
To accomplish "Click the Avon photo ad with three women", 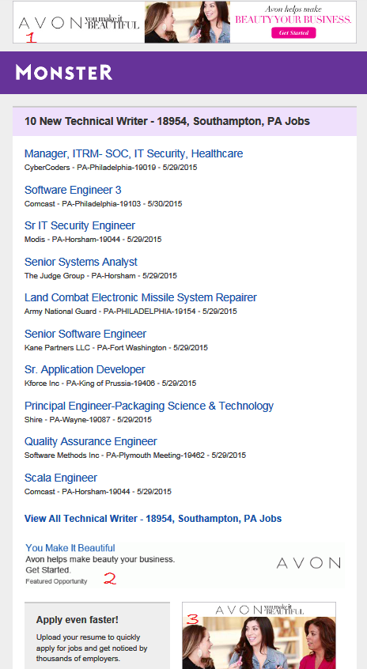I will [x=259, y=636].
